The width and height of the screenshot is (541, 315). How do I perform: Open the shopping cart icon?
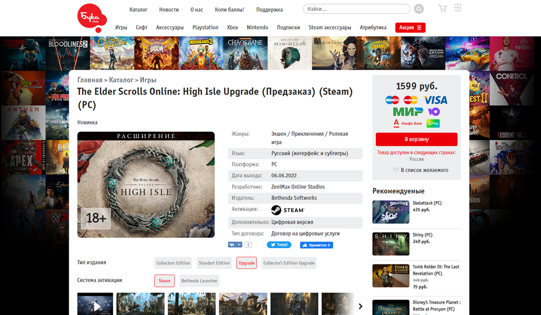[x=442, y=8]
